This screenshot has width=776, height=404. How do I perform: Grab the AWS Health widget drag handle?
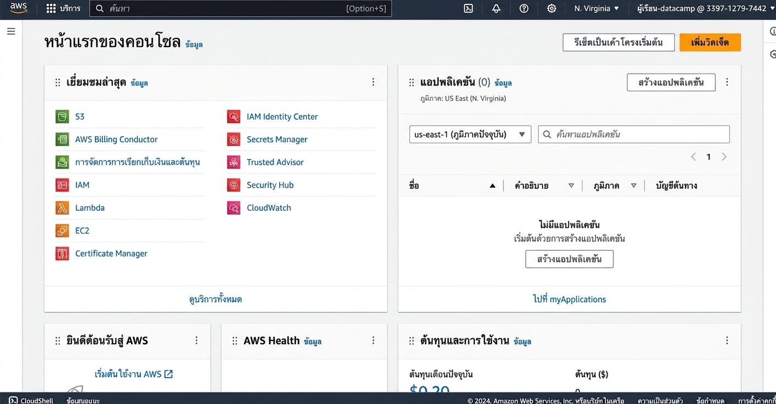pyautogui.click(x=235, y=341)
